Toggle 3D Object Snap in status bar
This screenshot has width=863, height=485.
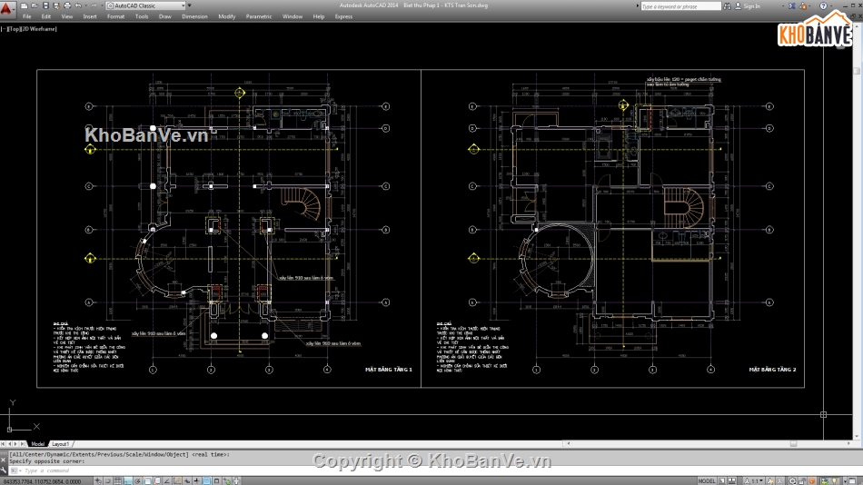tap(157, 480)
